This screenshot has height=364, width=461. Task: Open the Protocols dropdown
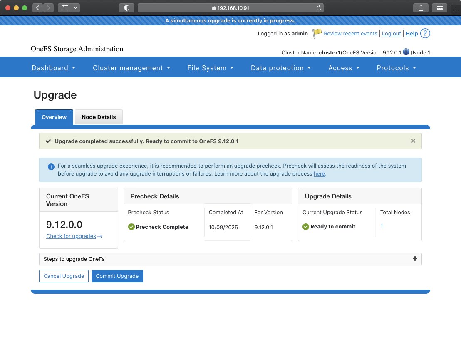coord(396,67)
